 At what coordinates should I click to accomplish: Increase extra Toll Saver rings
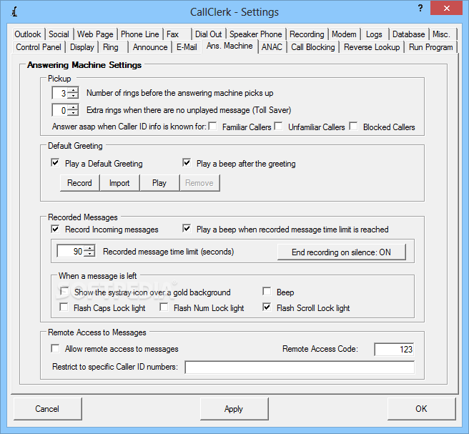click(x=73, y=107)
